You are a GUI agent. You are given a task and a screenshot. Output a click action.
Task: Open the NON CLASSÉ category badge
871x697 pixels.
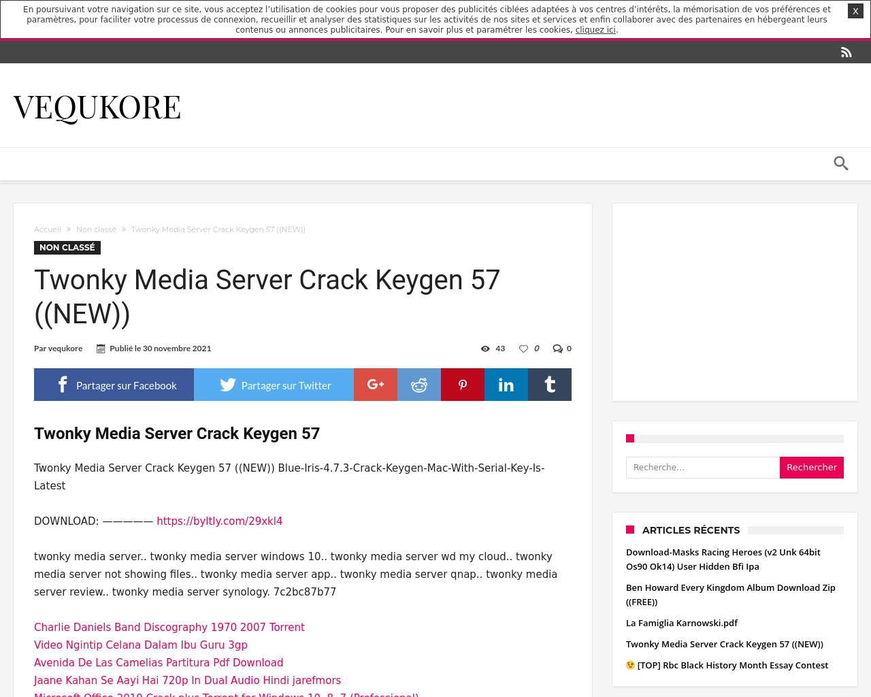click(67, 248)
